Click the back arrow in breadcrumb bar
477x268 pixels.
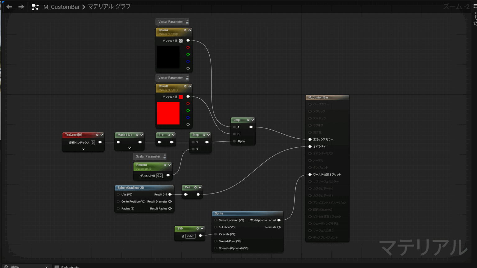(9, 7)
